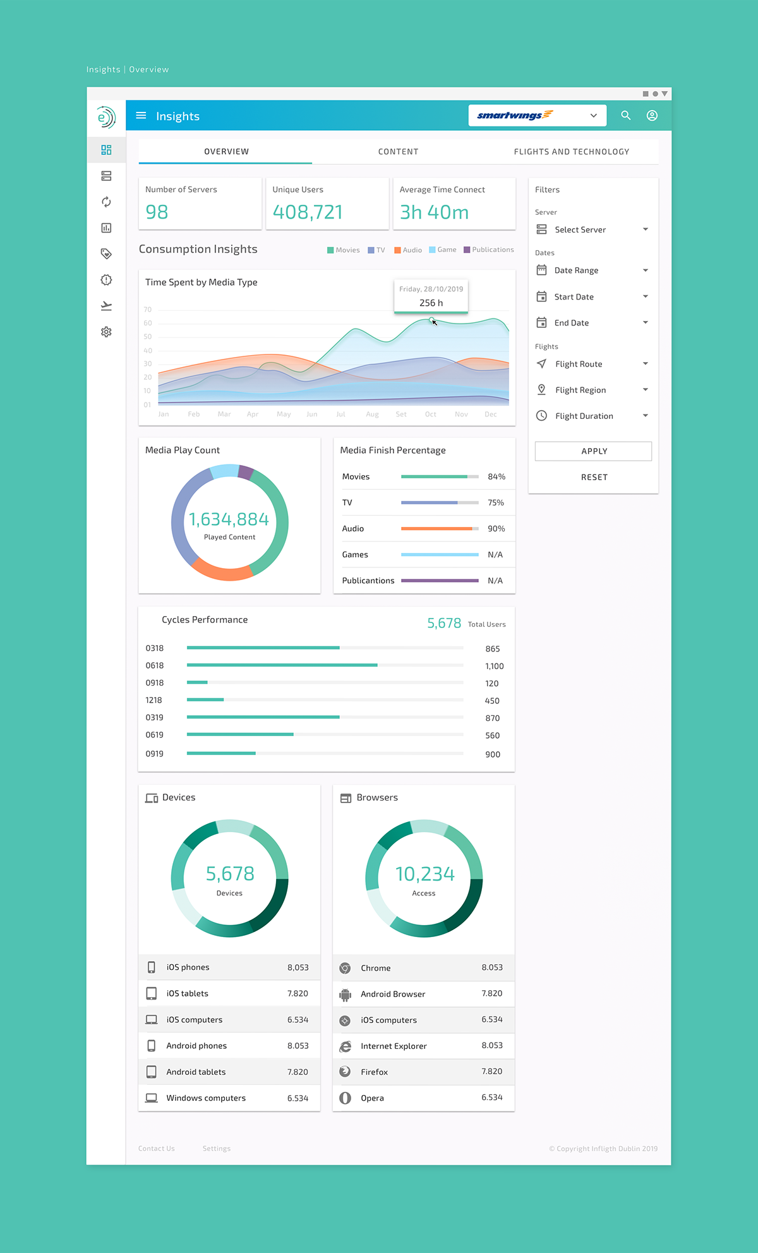Open the servers icon in sidebar

click(x=106, y=176)
